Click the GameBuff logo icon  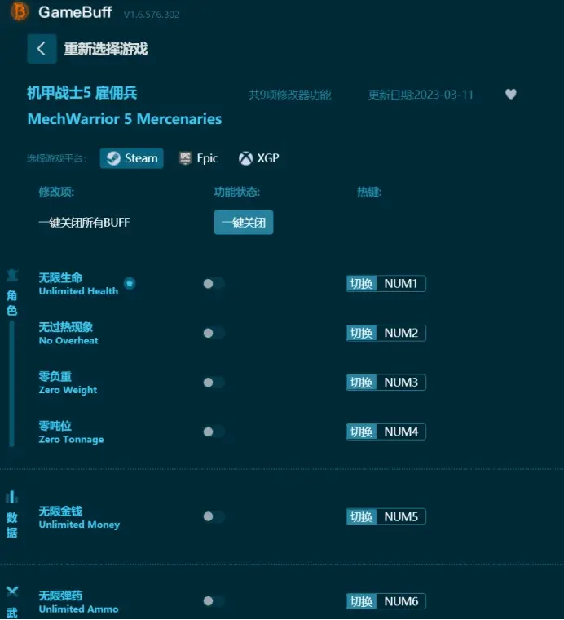pos(19,11)
